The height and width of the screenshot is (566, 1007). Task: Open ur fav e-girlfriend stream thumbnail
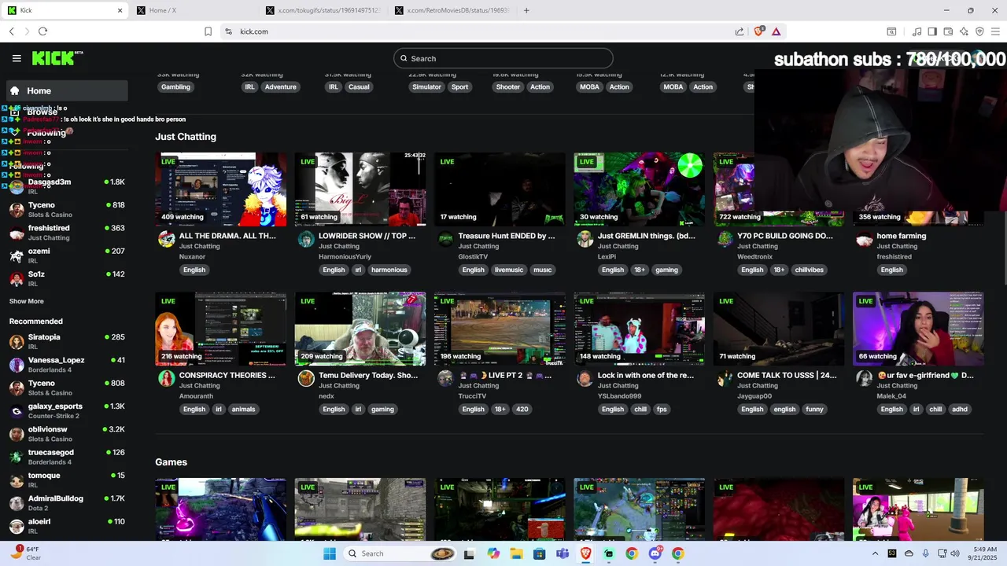pyautogui.click(x=918, y=329)
